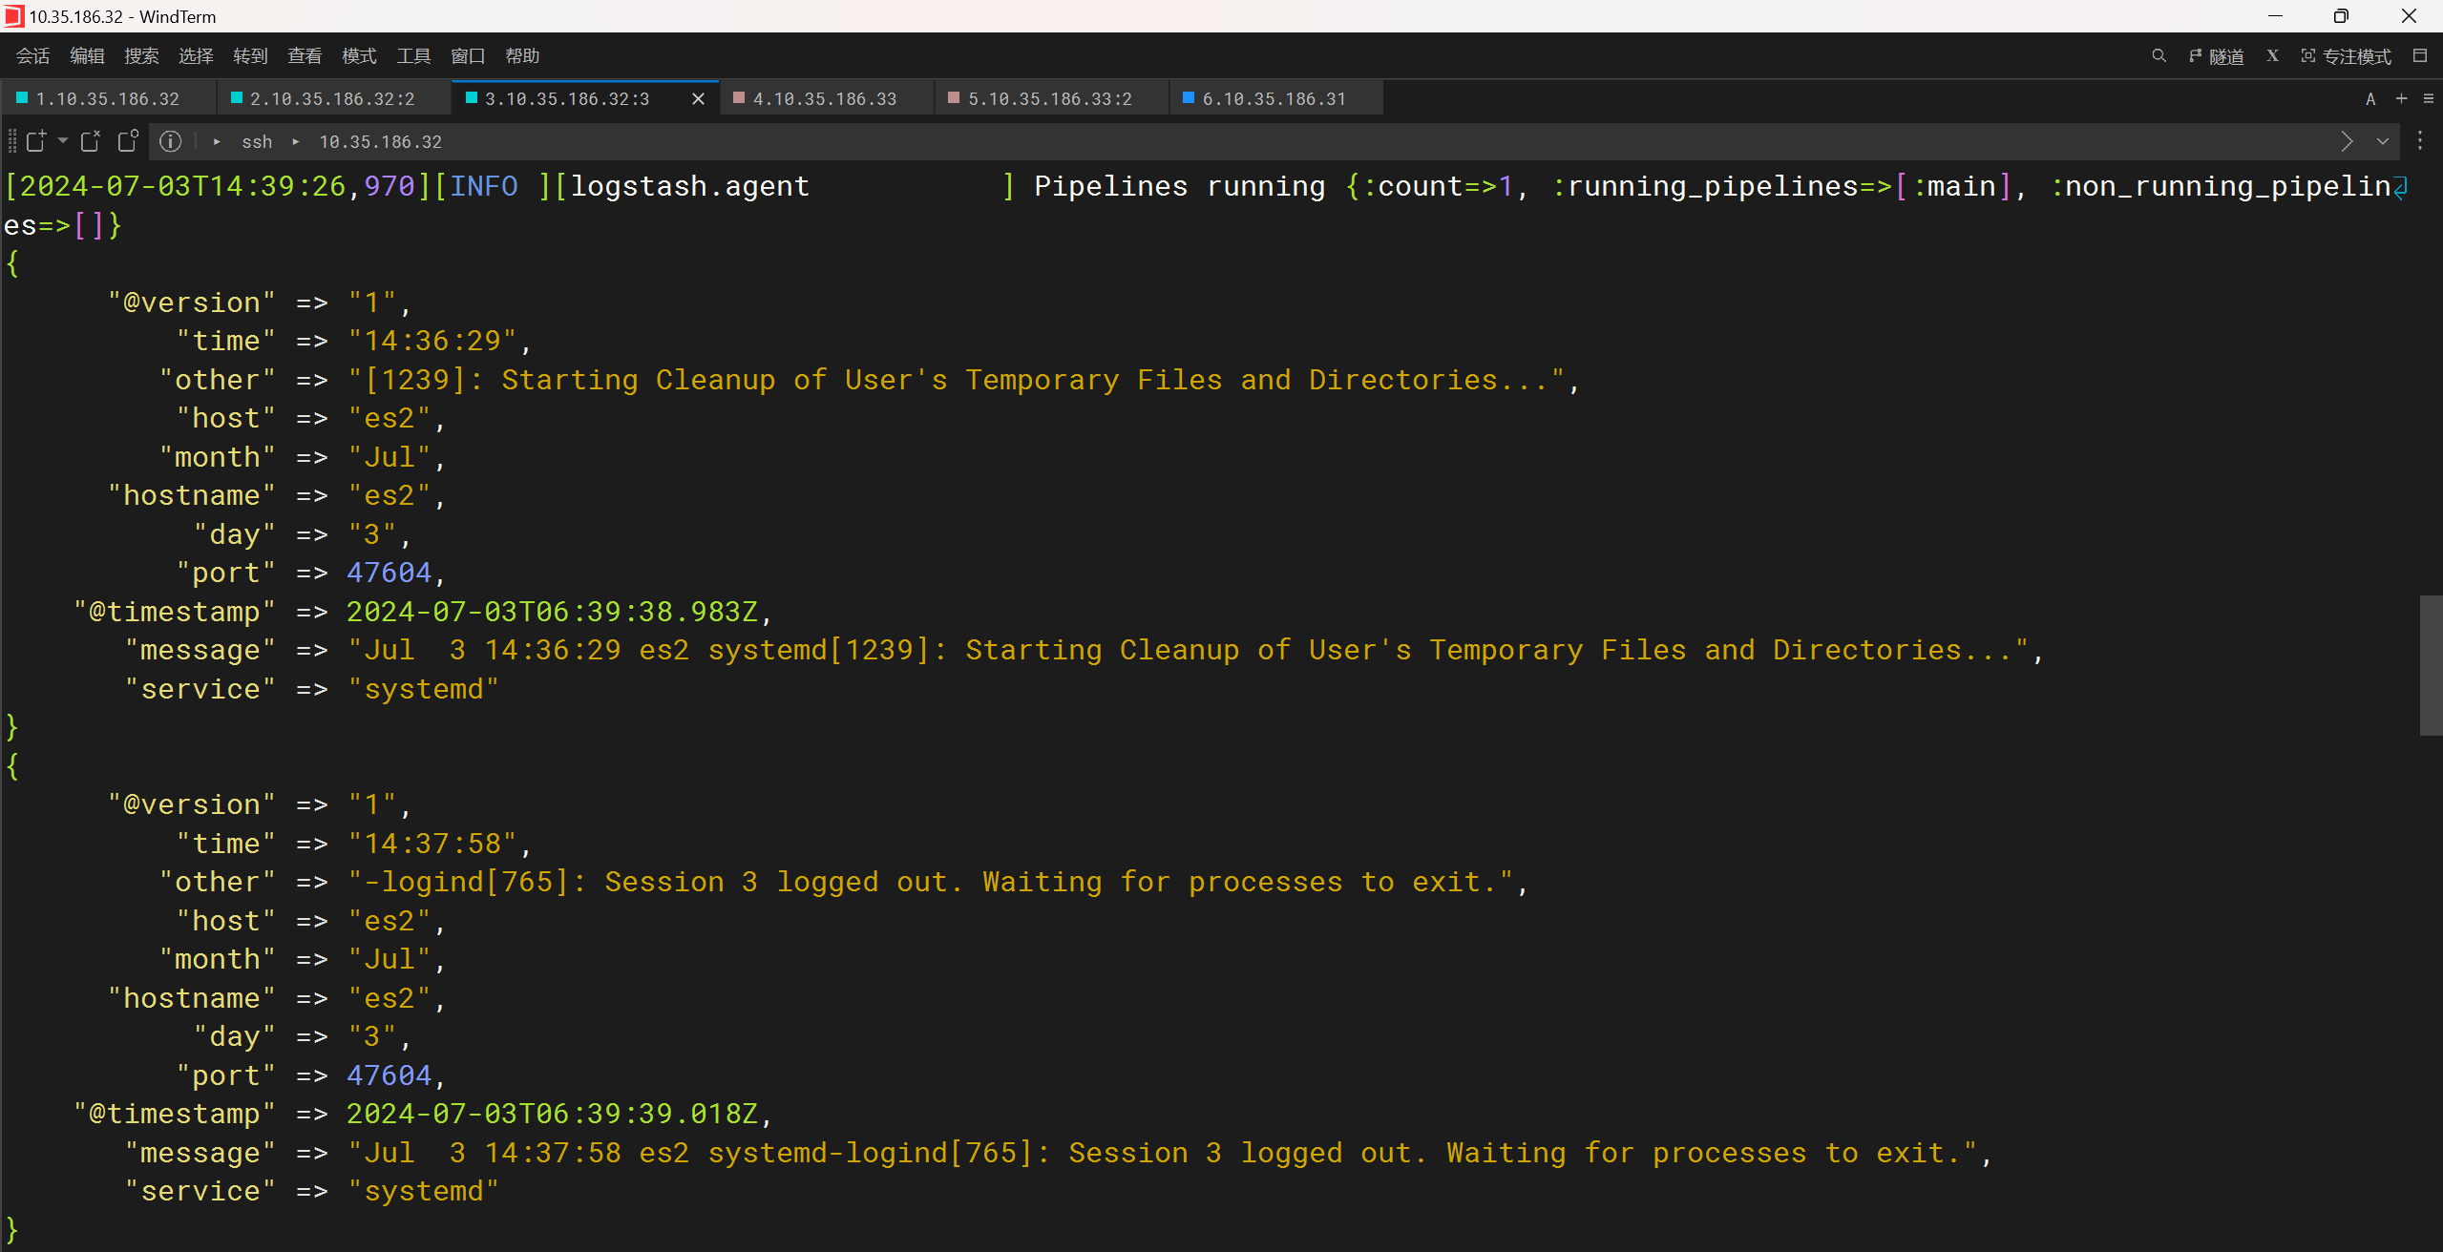Expand the new session dropdown arrow

63,141
